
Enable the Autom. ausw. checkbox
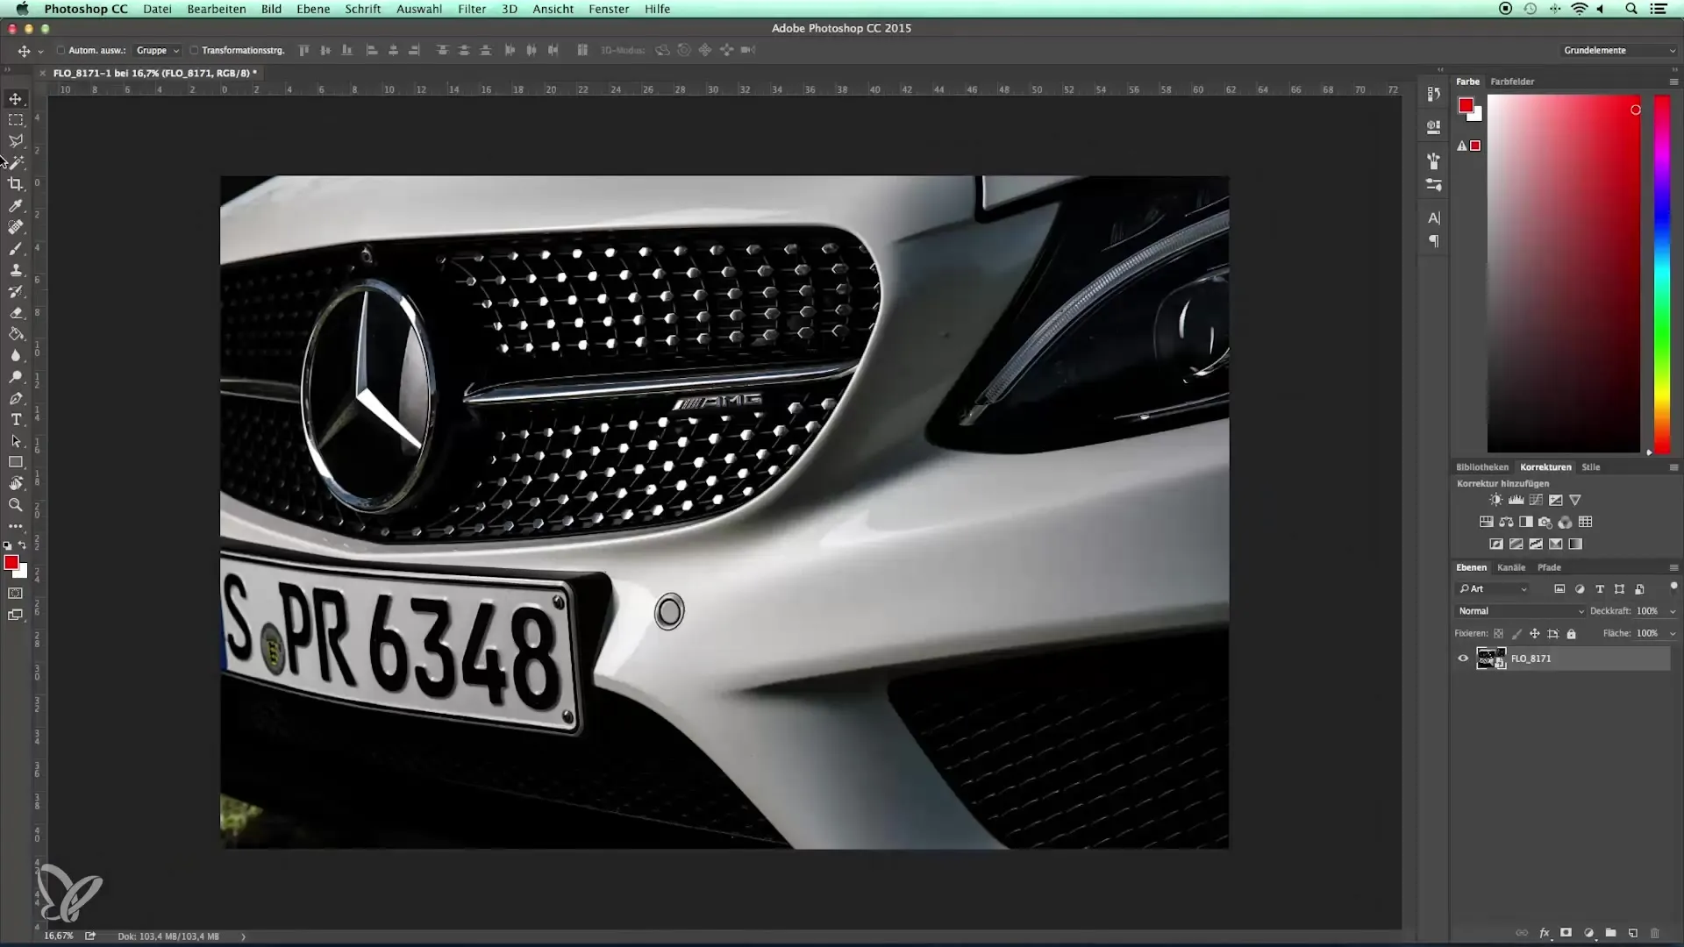tap(61, 50)
